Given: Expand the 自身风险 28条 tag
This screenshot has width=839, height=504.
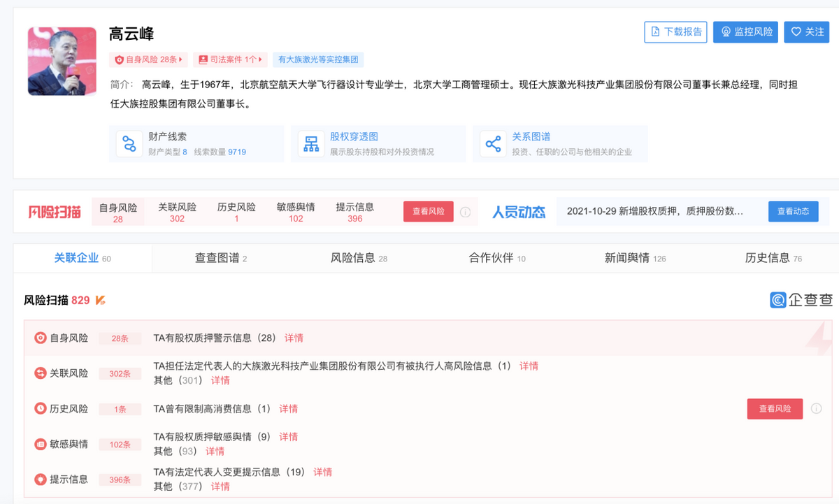Looking at the screenshot, I should tap(150, 60).
